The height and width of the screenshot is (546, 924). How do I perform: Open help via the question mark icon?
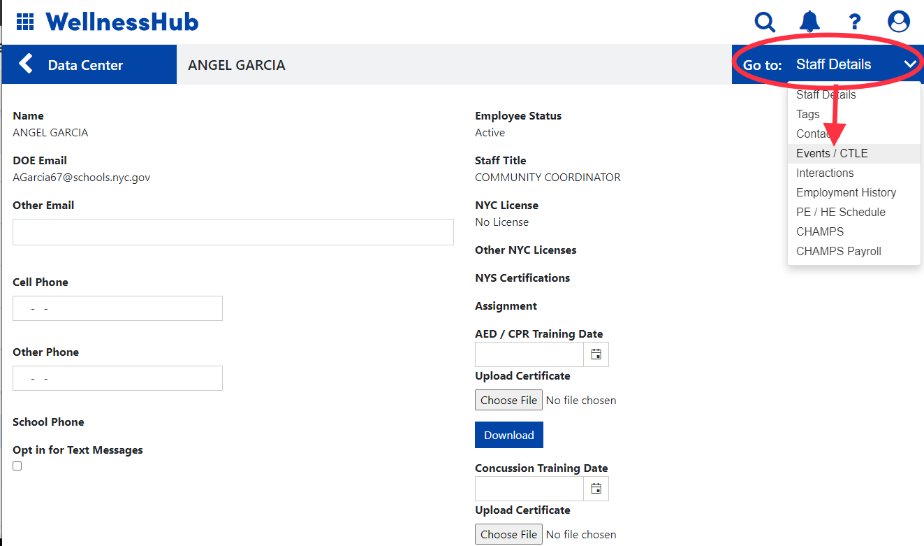click(x=854, y=22)
